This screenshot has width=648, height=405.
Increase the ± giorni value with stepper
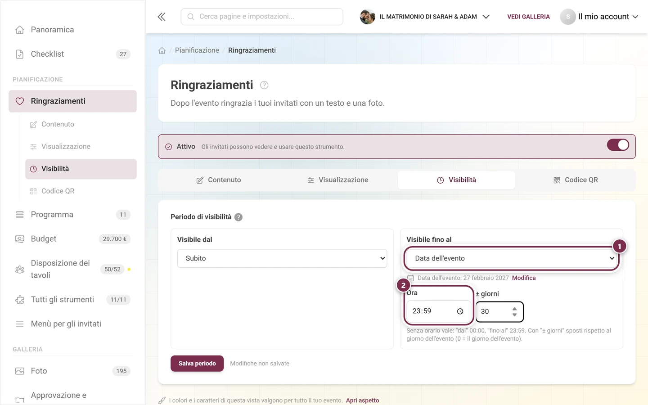[x=514, y=309]
